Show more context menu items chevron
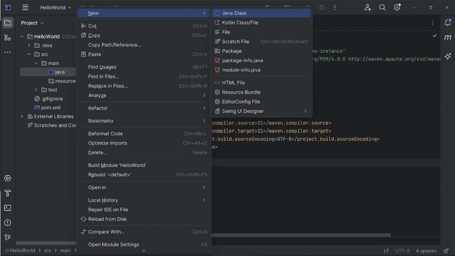 pyautogui.click(x=144, y=251)
